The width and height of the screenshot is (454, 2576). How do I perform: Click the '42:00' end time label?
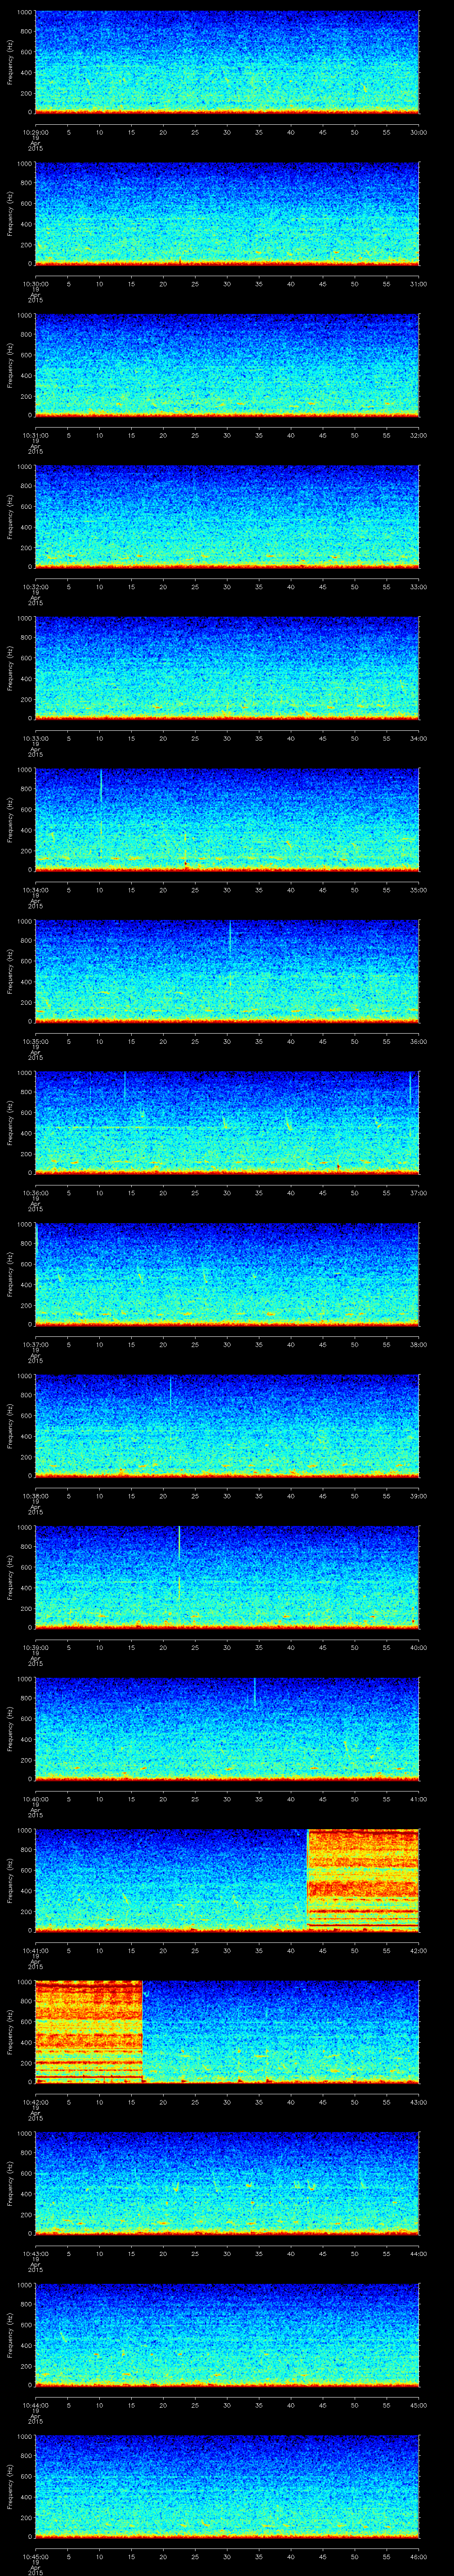click(x=419, y=1950)
